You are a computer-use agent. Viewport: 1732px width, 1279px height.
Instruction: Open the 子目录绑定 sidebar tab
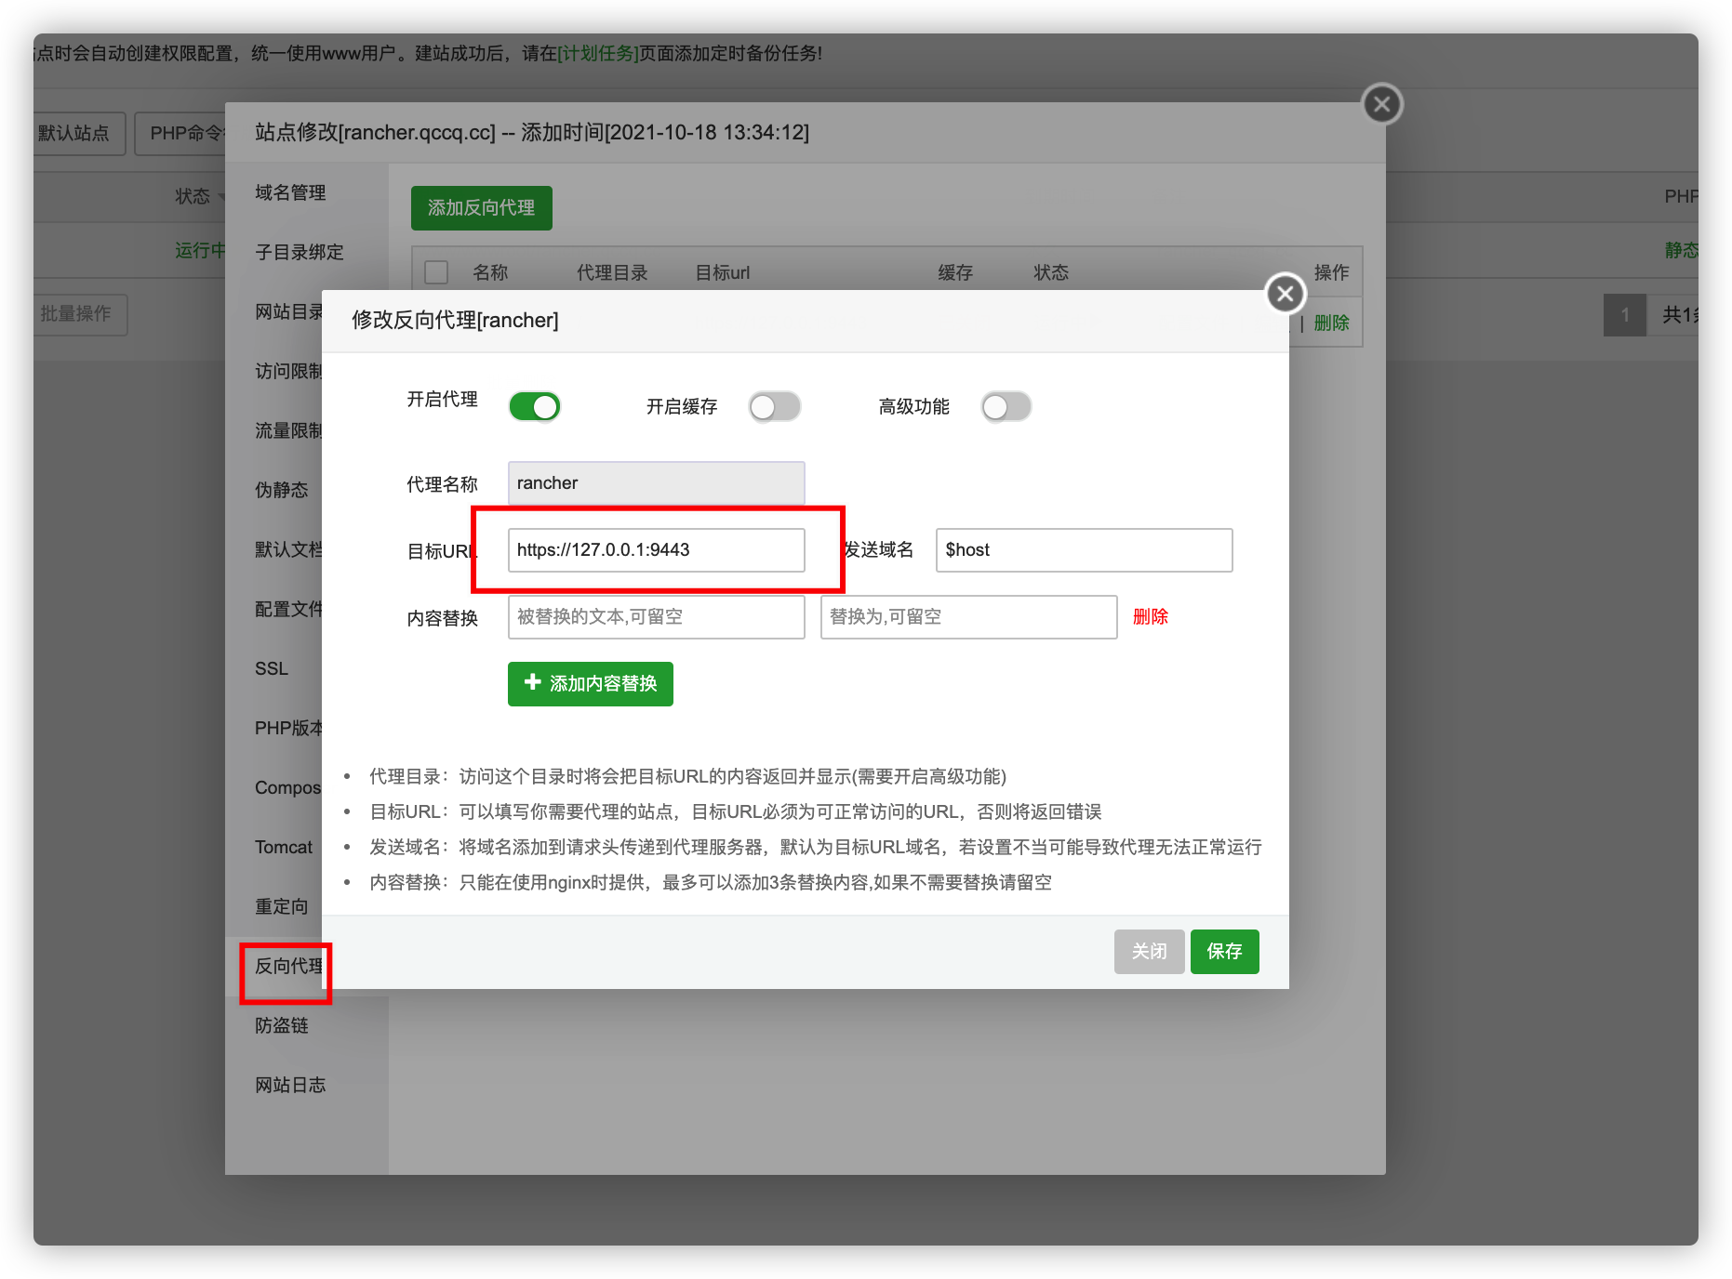(x=300, y=253)
